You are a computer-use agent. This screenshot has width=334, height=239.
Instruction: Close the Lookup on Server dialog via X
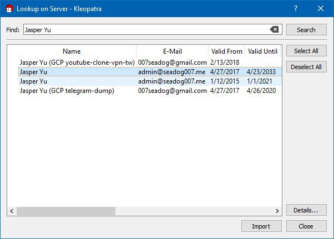321,8
